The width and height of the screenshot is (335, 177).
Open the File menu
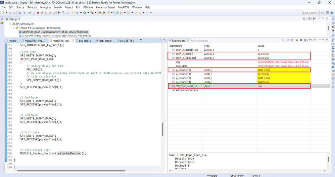point(4,7)
